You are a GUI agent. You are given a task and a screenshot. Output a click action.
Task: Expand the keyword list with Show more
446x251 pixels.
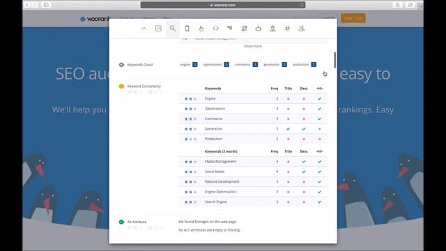[x=253, y=46]
